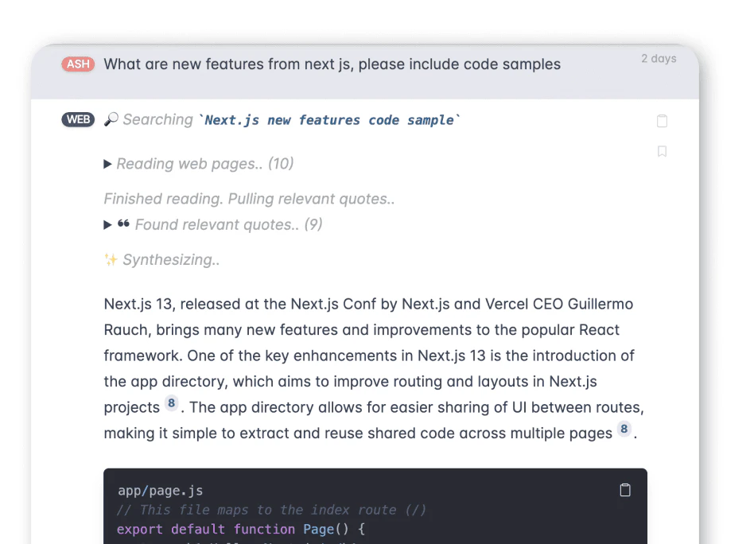
Task: Click the WEB badge next to the search
Action: tap(78, 119)
